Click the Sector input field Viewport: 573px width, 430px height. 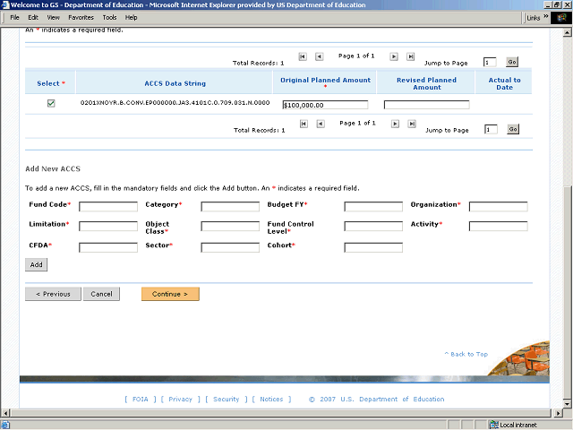[x=230, y=247]
